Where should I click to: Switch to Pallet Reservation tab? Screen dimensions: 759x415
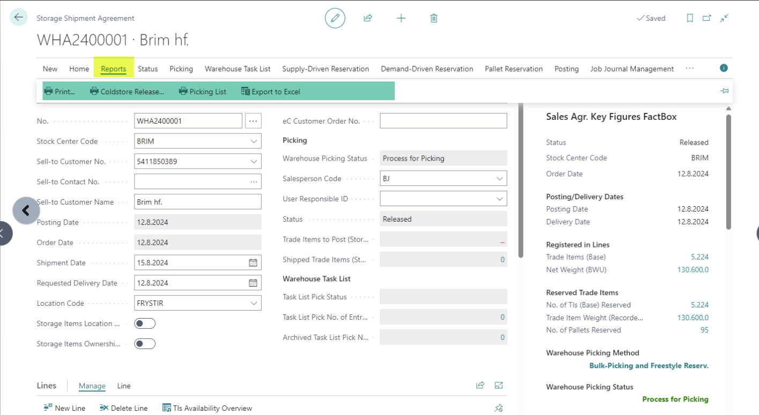(x=514, y=69)
